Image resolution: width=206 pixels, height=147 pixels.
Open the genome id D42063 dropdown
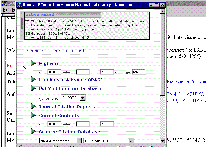83,98
